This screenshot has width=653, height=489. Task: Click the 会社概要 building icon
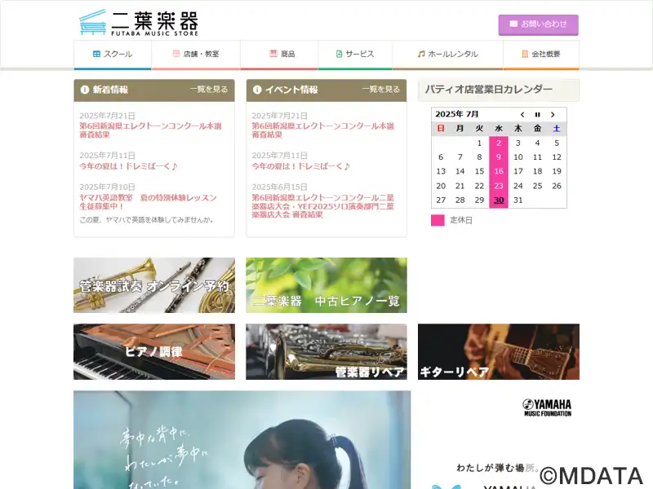coord(525,54)
